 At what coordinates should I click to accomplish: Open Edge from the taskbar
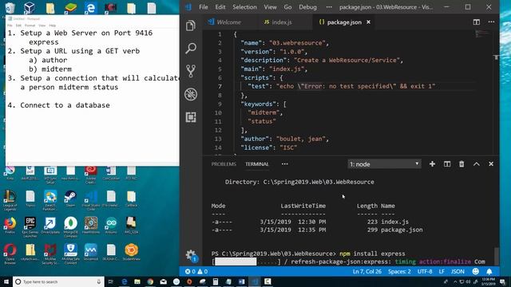click(125, 281)
